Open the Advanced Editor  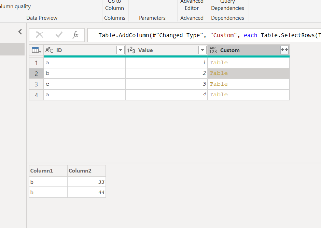tap(192, 5)
